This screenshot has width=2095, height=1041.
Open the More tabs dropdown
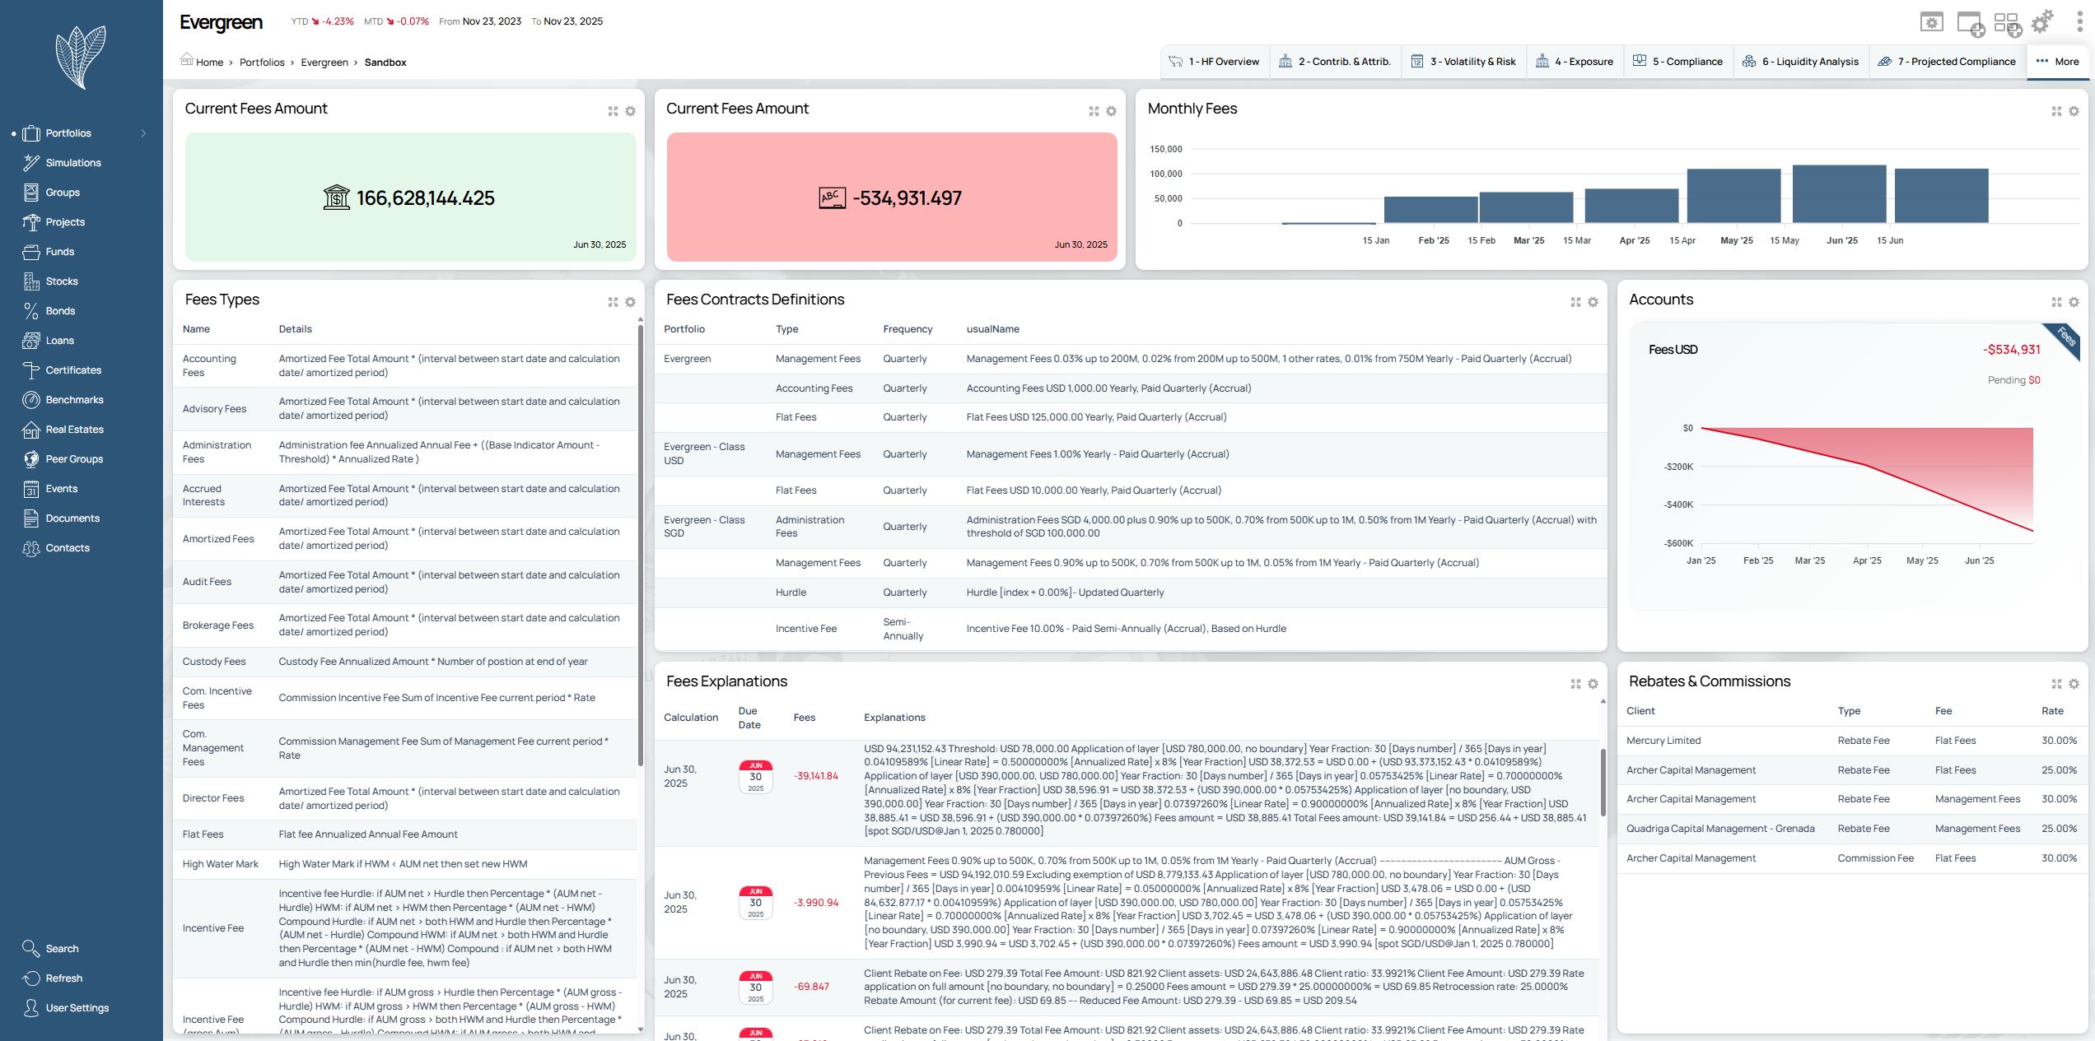[2057, 62]
